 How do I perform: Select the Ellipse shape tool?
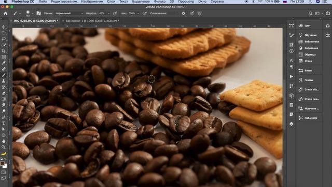(4, 135)
